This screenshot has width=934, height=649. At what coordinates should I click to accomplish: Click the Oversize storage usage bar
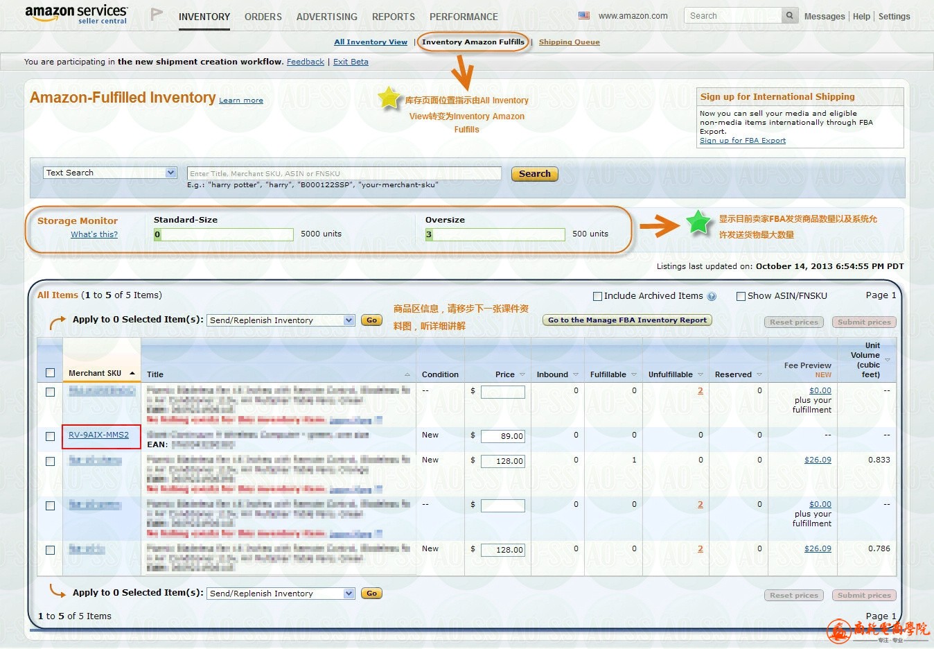click(495, 235)
